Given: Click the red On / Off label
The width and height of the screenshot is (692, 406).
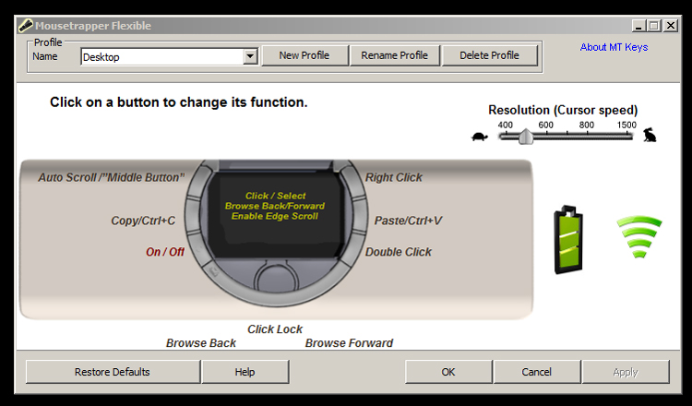Looking at the screenshot, I should [165, 252].
